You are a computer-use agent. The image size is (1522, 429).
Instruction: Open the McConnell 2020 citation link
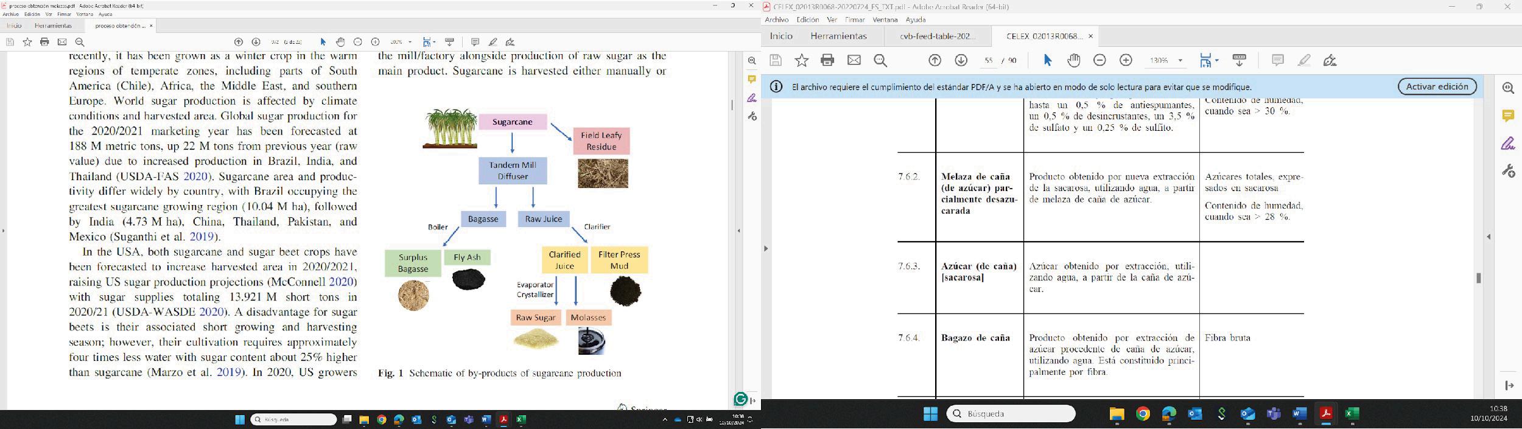click(x=341, y=282)
